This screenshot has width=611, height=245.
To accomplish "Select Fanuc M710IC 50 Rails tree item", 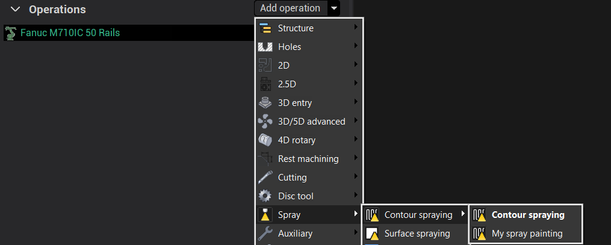I will click(x=70, y=33).
